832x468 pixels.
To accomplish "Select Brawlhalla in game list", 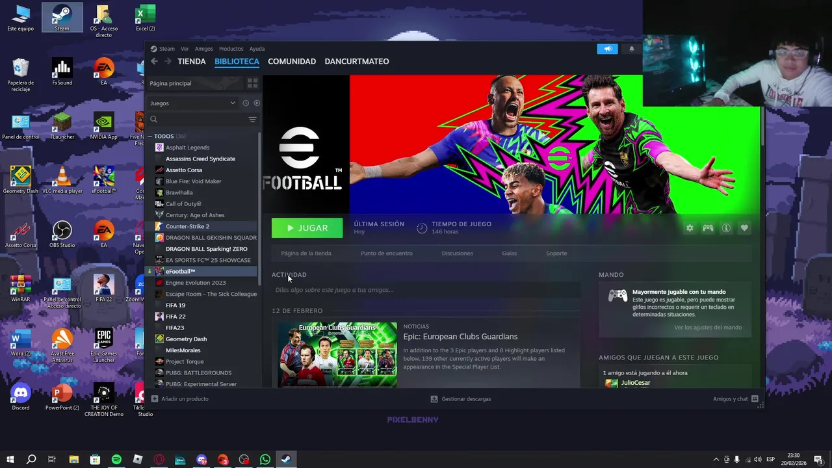I will coord(179,192).
